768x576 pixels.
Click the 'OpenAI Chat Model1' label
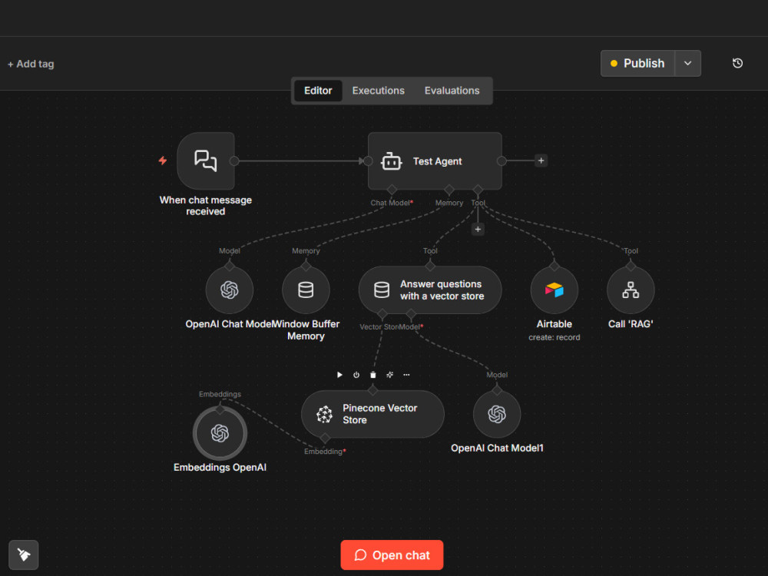497,448
